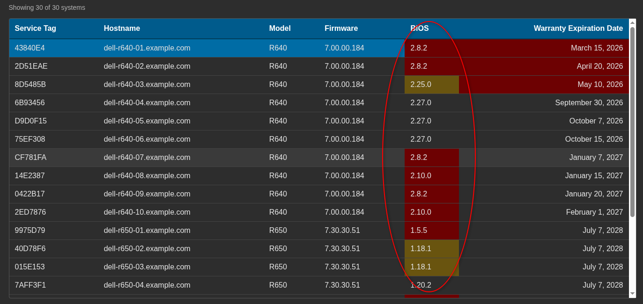This screenshot has height=304, width=643.
Task: Select service tag 14E2387
Action: point(30,176)
